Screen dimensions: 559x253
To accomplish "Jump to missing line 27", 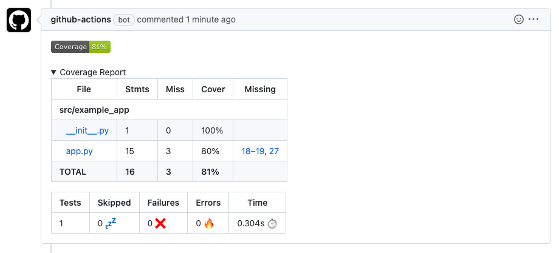I will click(x=274, y=151).
